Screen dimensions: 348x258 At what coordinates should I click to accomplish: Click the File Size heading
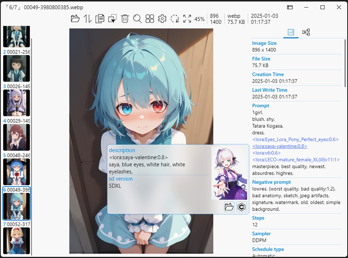coord(261,59)
